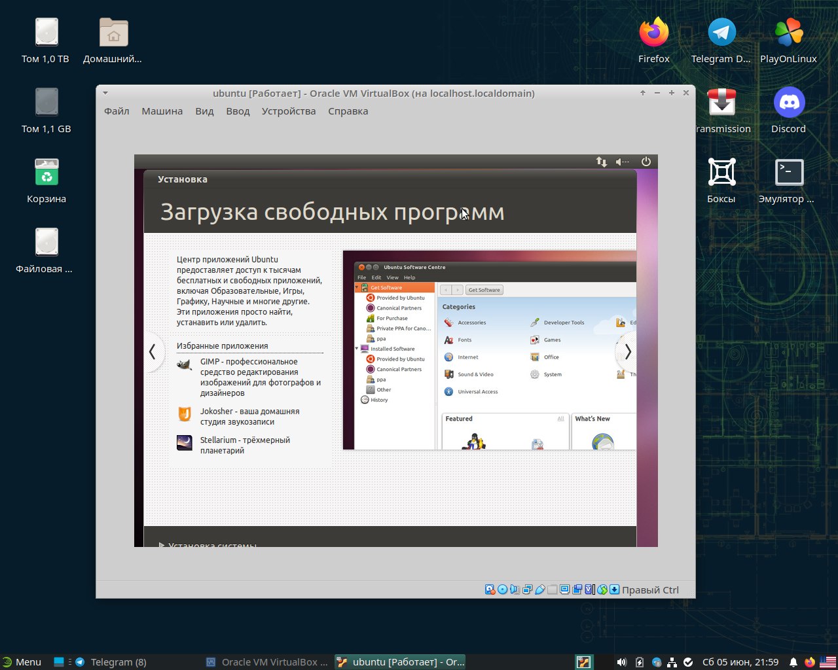Click the keyboard capture arrow icon
838x670 pixels.
tap(614, 590)
